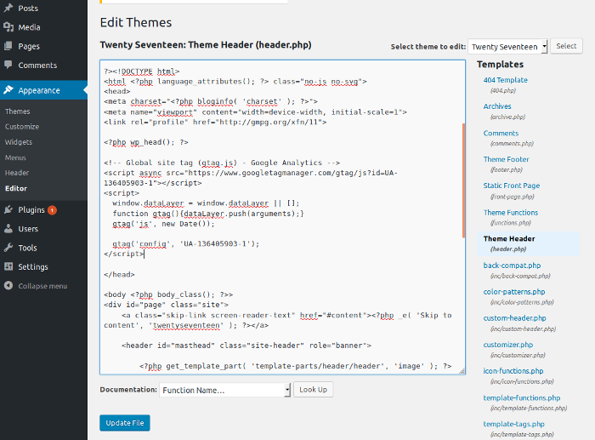Click the Posts pushpin icon
595x440 pixels.
8,8
